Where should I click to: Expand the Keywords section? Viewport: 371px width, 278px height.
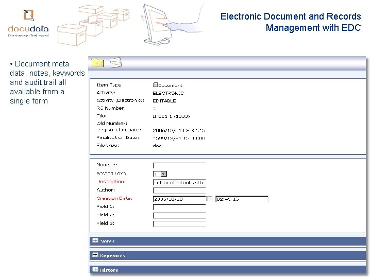point(95,255)
